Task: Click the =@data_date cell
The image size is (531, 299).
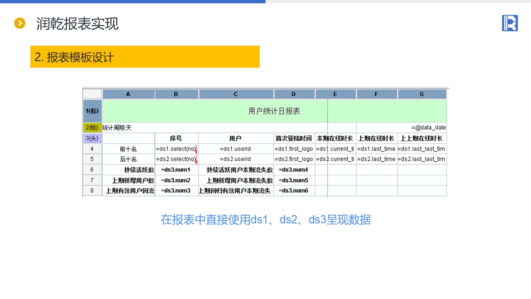Action: tap(402, 128)
